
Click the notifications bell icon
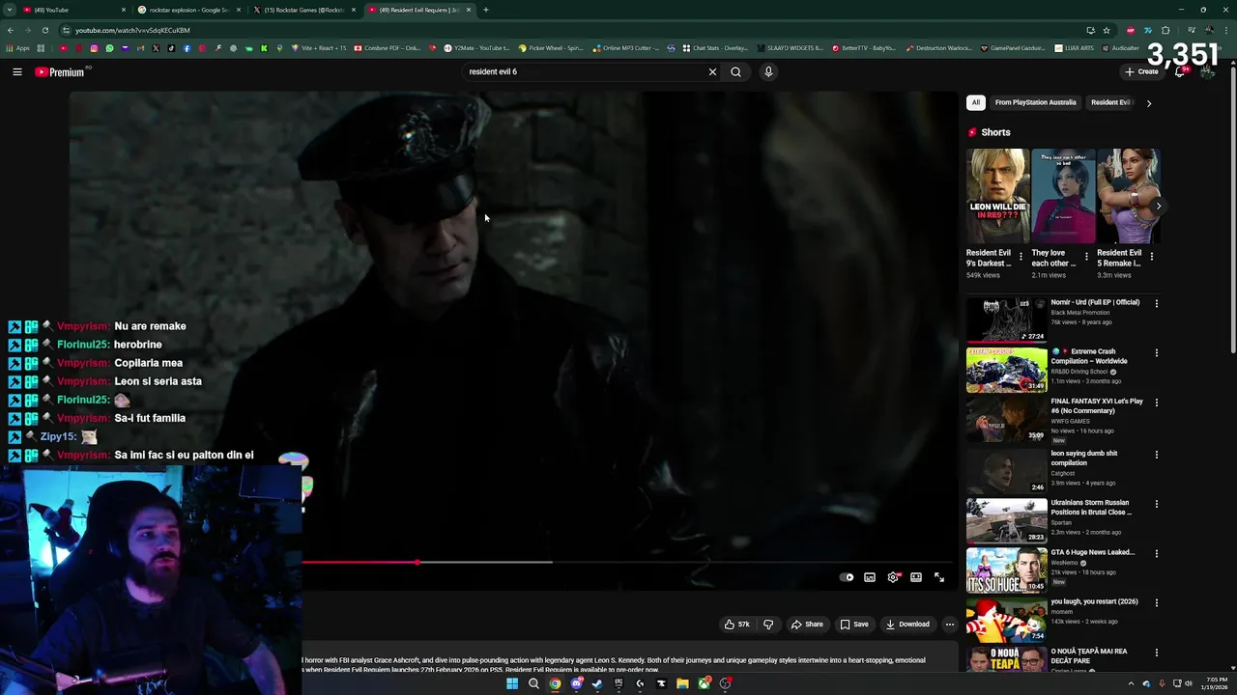(x=1180, y=71)
